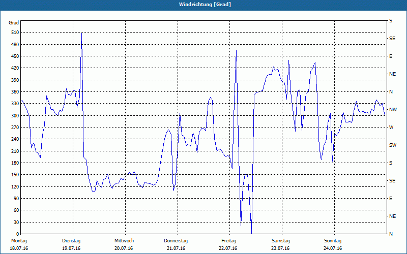The width and height of the screenshot is (407, 254).
Task: Click the 420 left axis label
Action: coord(15,68)
